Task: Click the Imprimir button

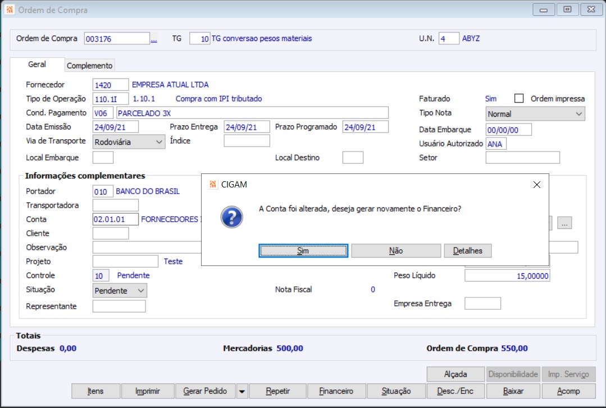Action: click(x=148, y=391)
